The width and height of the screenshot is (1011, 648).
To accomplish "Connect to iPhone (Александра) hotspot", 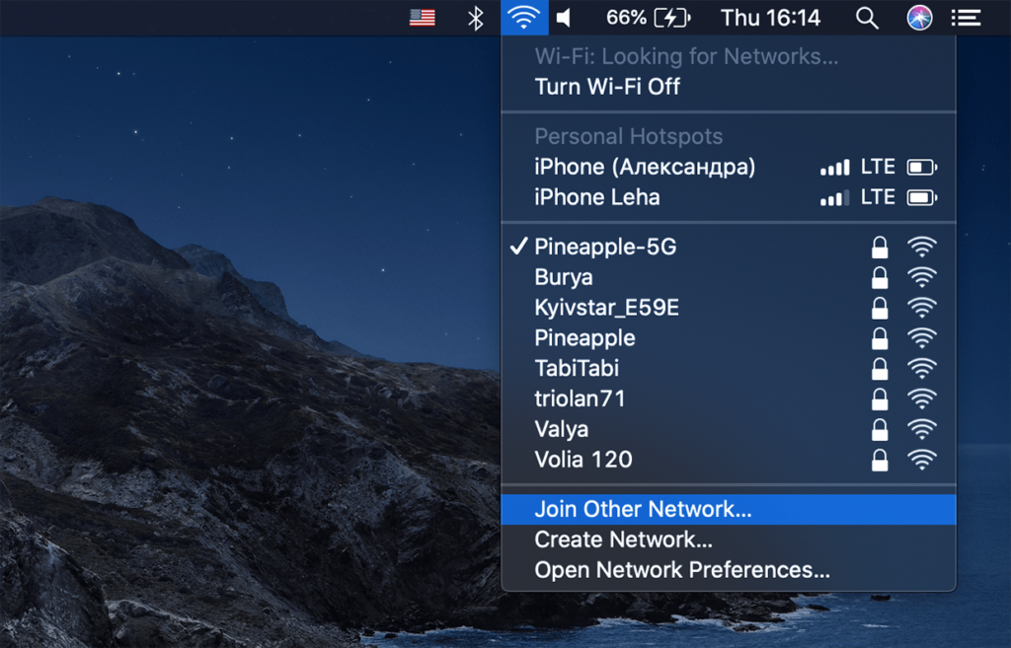I will click(x=657, y=166).
